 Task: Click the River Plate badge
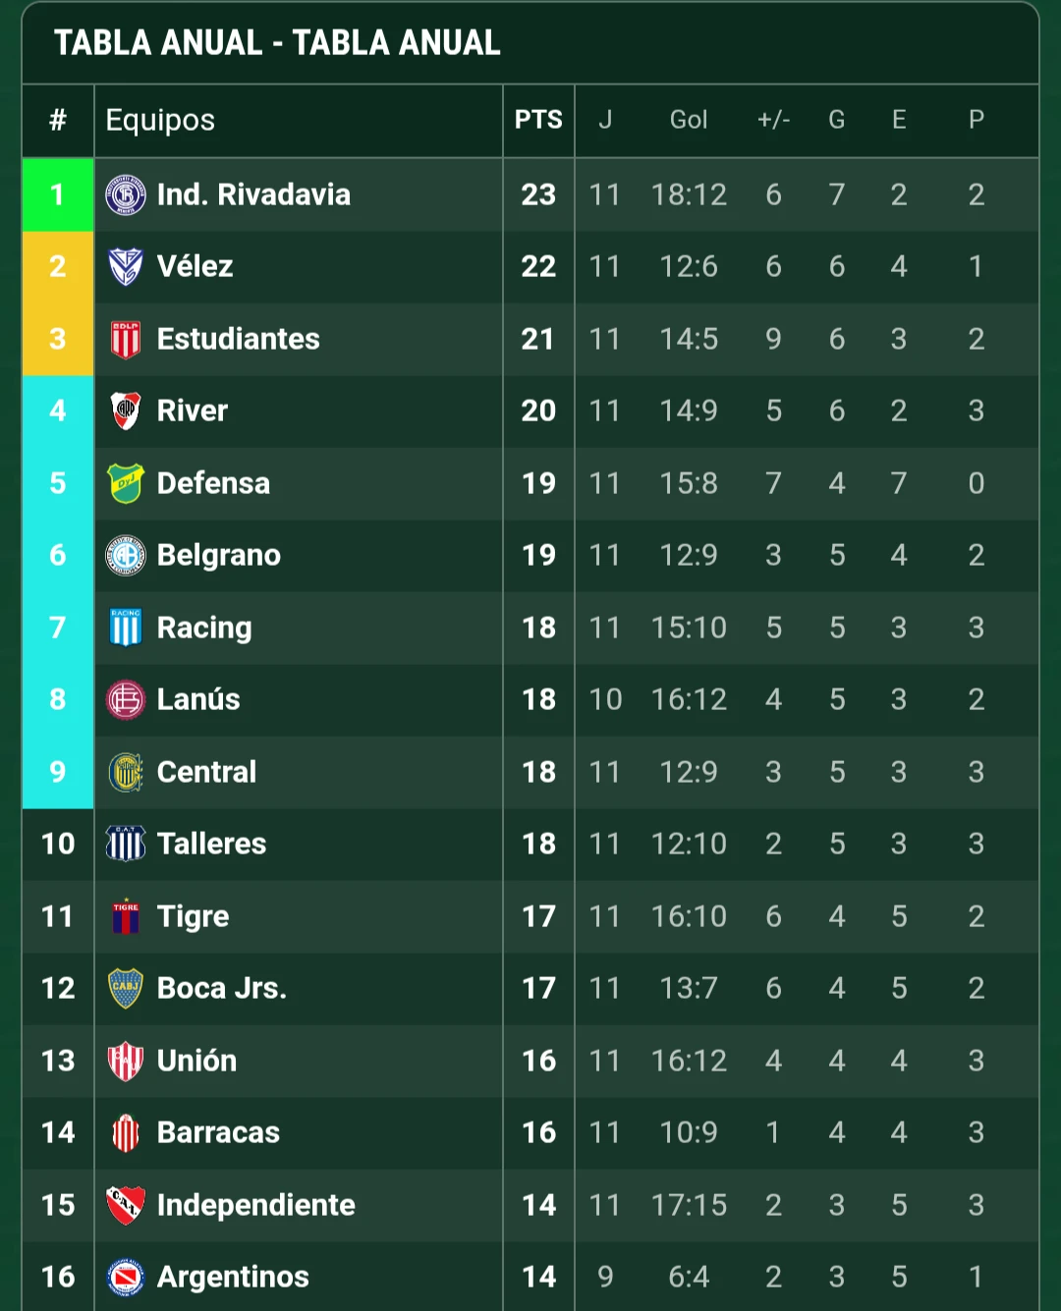124,410
